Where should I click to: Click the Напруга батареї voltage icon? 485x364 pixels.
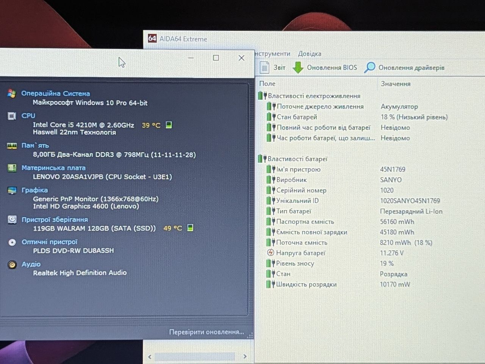point(271,252)
